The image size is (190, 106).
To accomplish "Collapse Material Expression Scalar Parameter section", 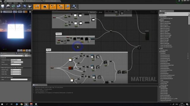I will coord(1,68).
